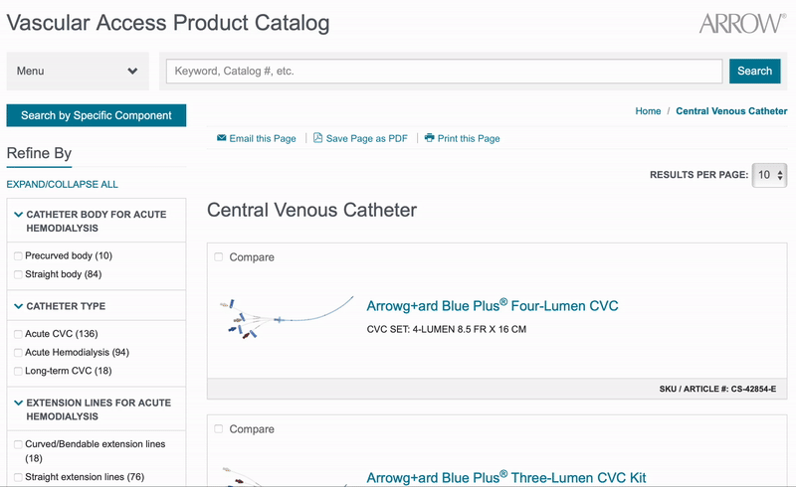Viewport: 796px width, 487px height.
Task: Check the Straight body filter
Action: 18,274
